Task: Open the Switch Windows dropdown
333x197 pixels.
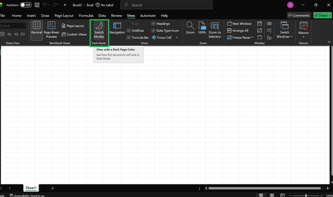Action: [285, 30]
